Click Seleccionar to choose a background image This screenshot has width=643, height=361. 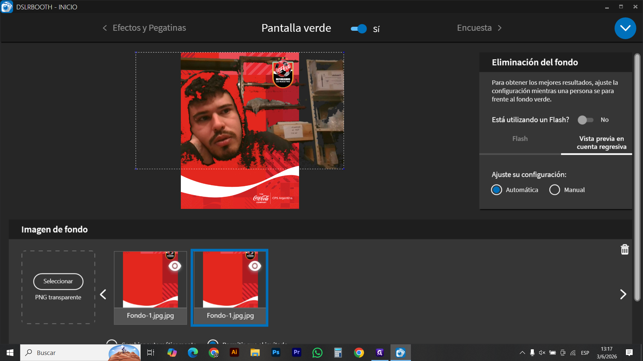(x=58, y=281)
